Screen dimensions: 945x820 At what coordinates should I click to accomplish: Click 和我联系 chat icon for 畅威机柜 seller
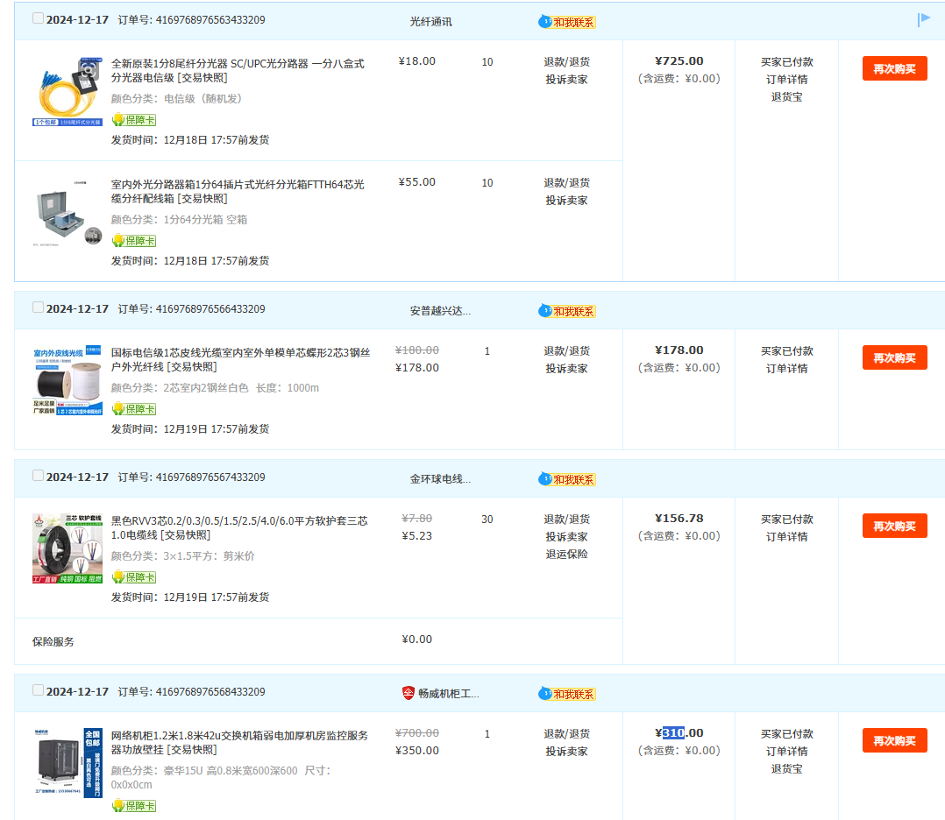point(566,694)
